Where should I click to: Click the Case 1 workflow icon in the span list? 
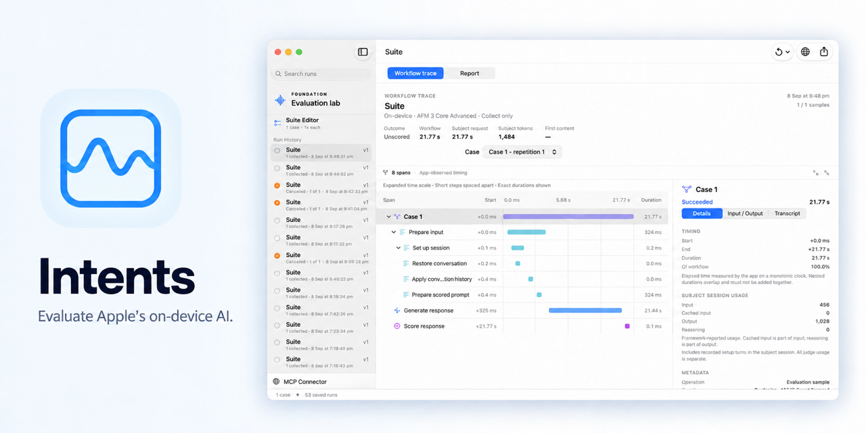pos(397,216)
